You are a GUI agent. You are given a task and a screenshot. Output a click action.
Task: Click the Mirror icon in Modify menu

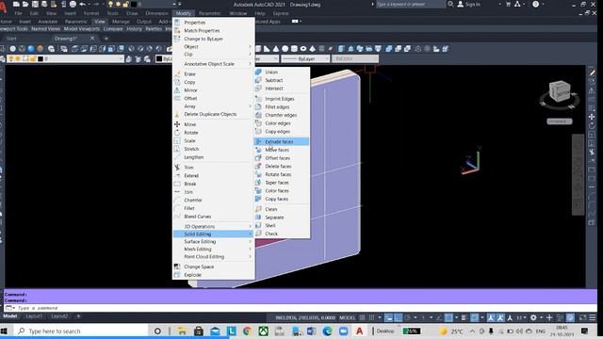coord(177,90)
